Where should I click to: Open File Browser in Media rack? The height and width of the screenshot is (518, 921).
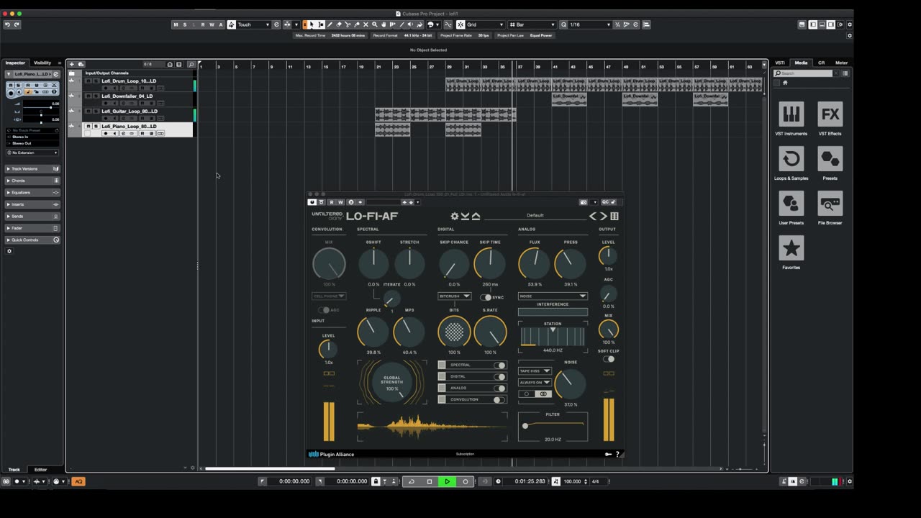[x=830, y=207]
